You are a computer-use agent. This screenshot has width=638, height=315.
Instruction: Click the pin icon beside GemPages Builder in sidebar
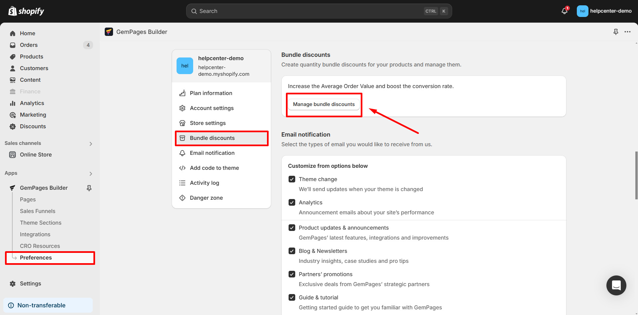point(89,188)
